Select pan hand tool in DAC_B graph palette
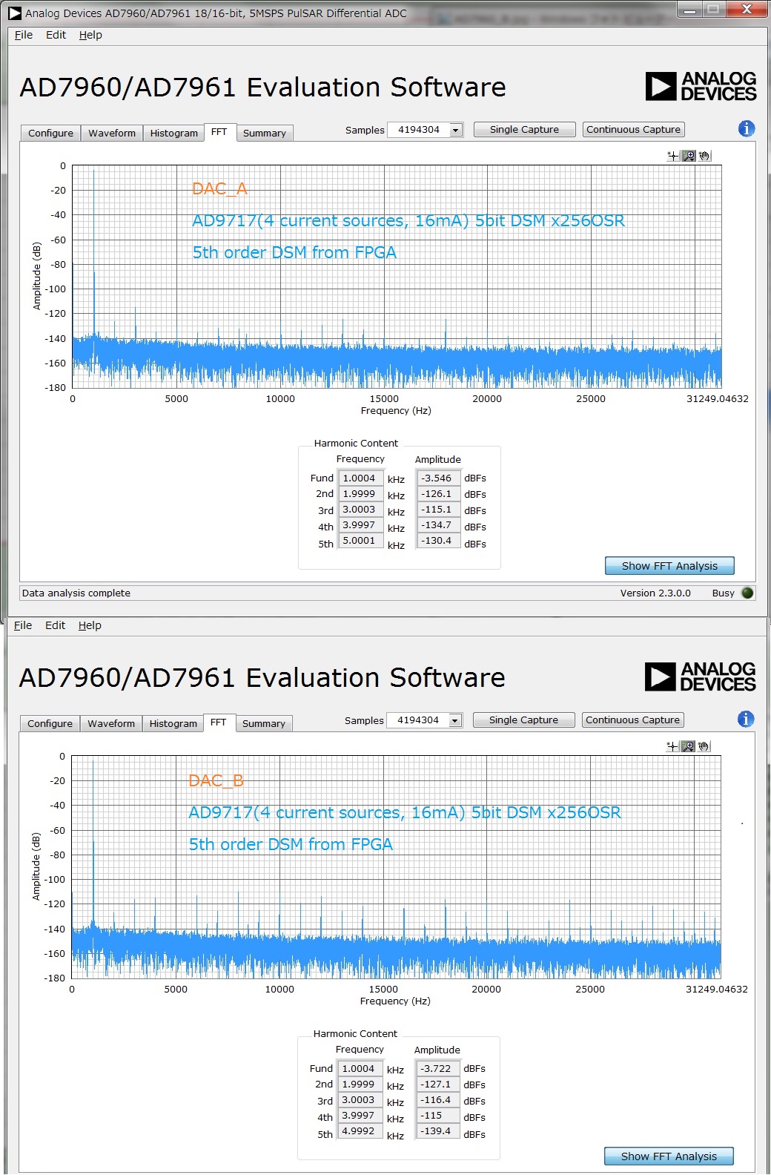Viewport: 771px width, 1175px height. 704,746
